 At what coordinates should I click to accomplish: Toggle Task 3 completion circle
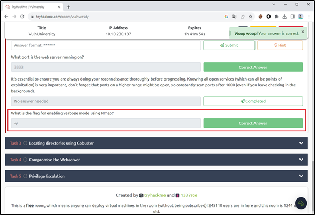coord(25,143)
